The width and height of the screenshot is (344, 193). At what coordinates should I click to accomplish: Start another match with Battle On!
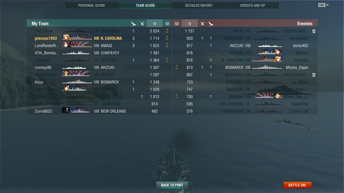(x=297, y=185)
